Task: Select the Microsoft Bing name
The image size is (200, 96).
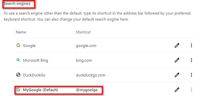Action: coord(35,60)
